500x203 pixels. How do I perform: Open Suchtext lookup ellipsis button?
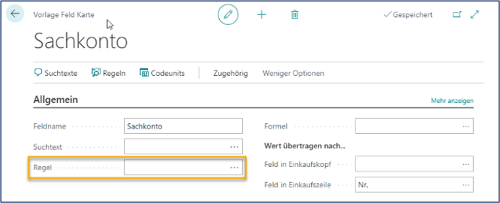(234, 147)
